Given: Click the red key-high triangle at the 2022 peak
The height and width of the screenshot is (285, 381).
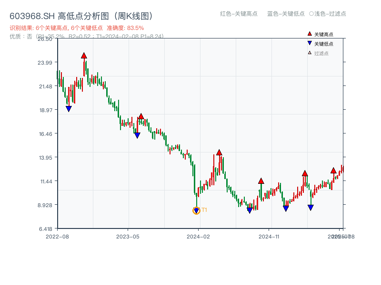Looking at the screenshot, I should coord(84,56).
